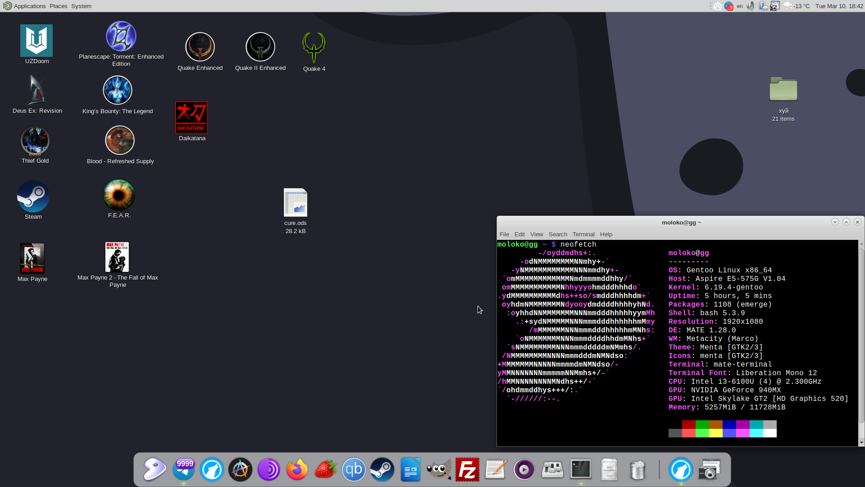865x487 pixels.
Task: Expand the Places menu
Action: pyautogui.click(x=58, y=6)
